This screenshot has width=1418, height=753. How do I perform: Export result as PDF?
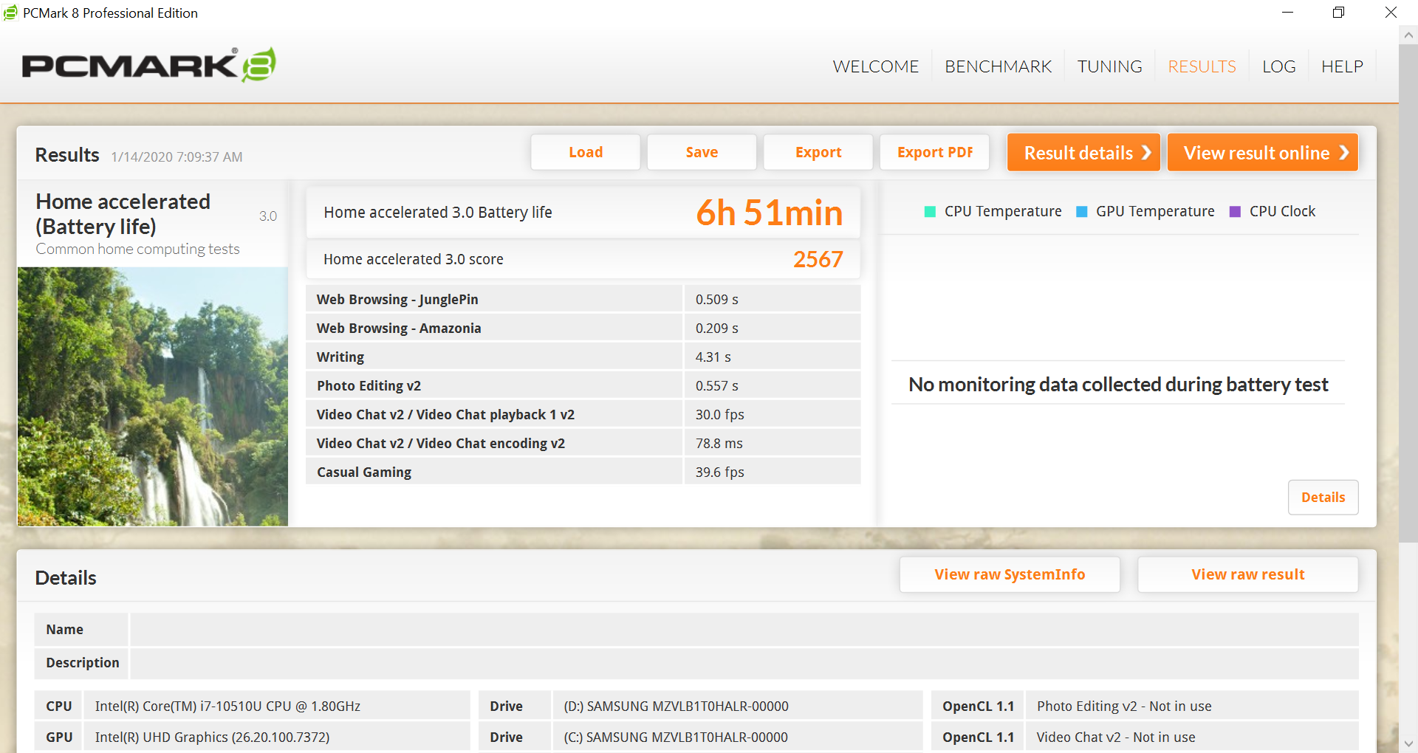(934, 152)
